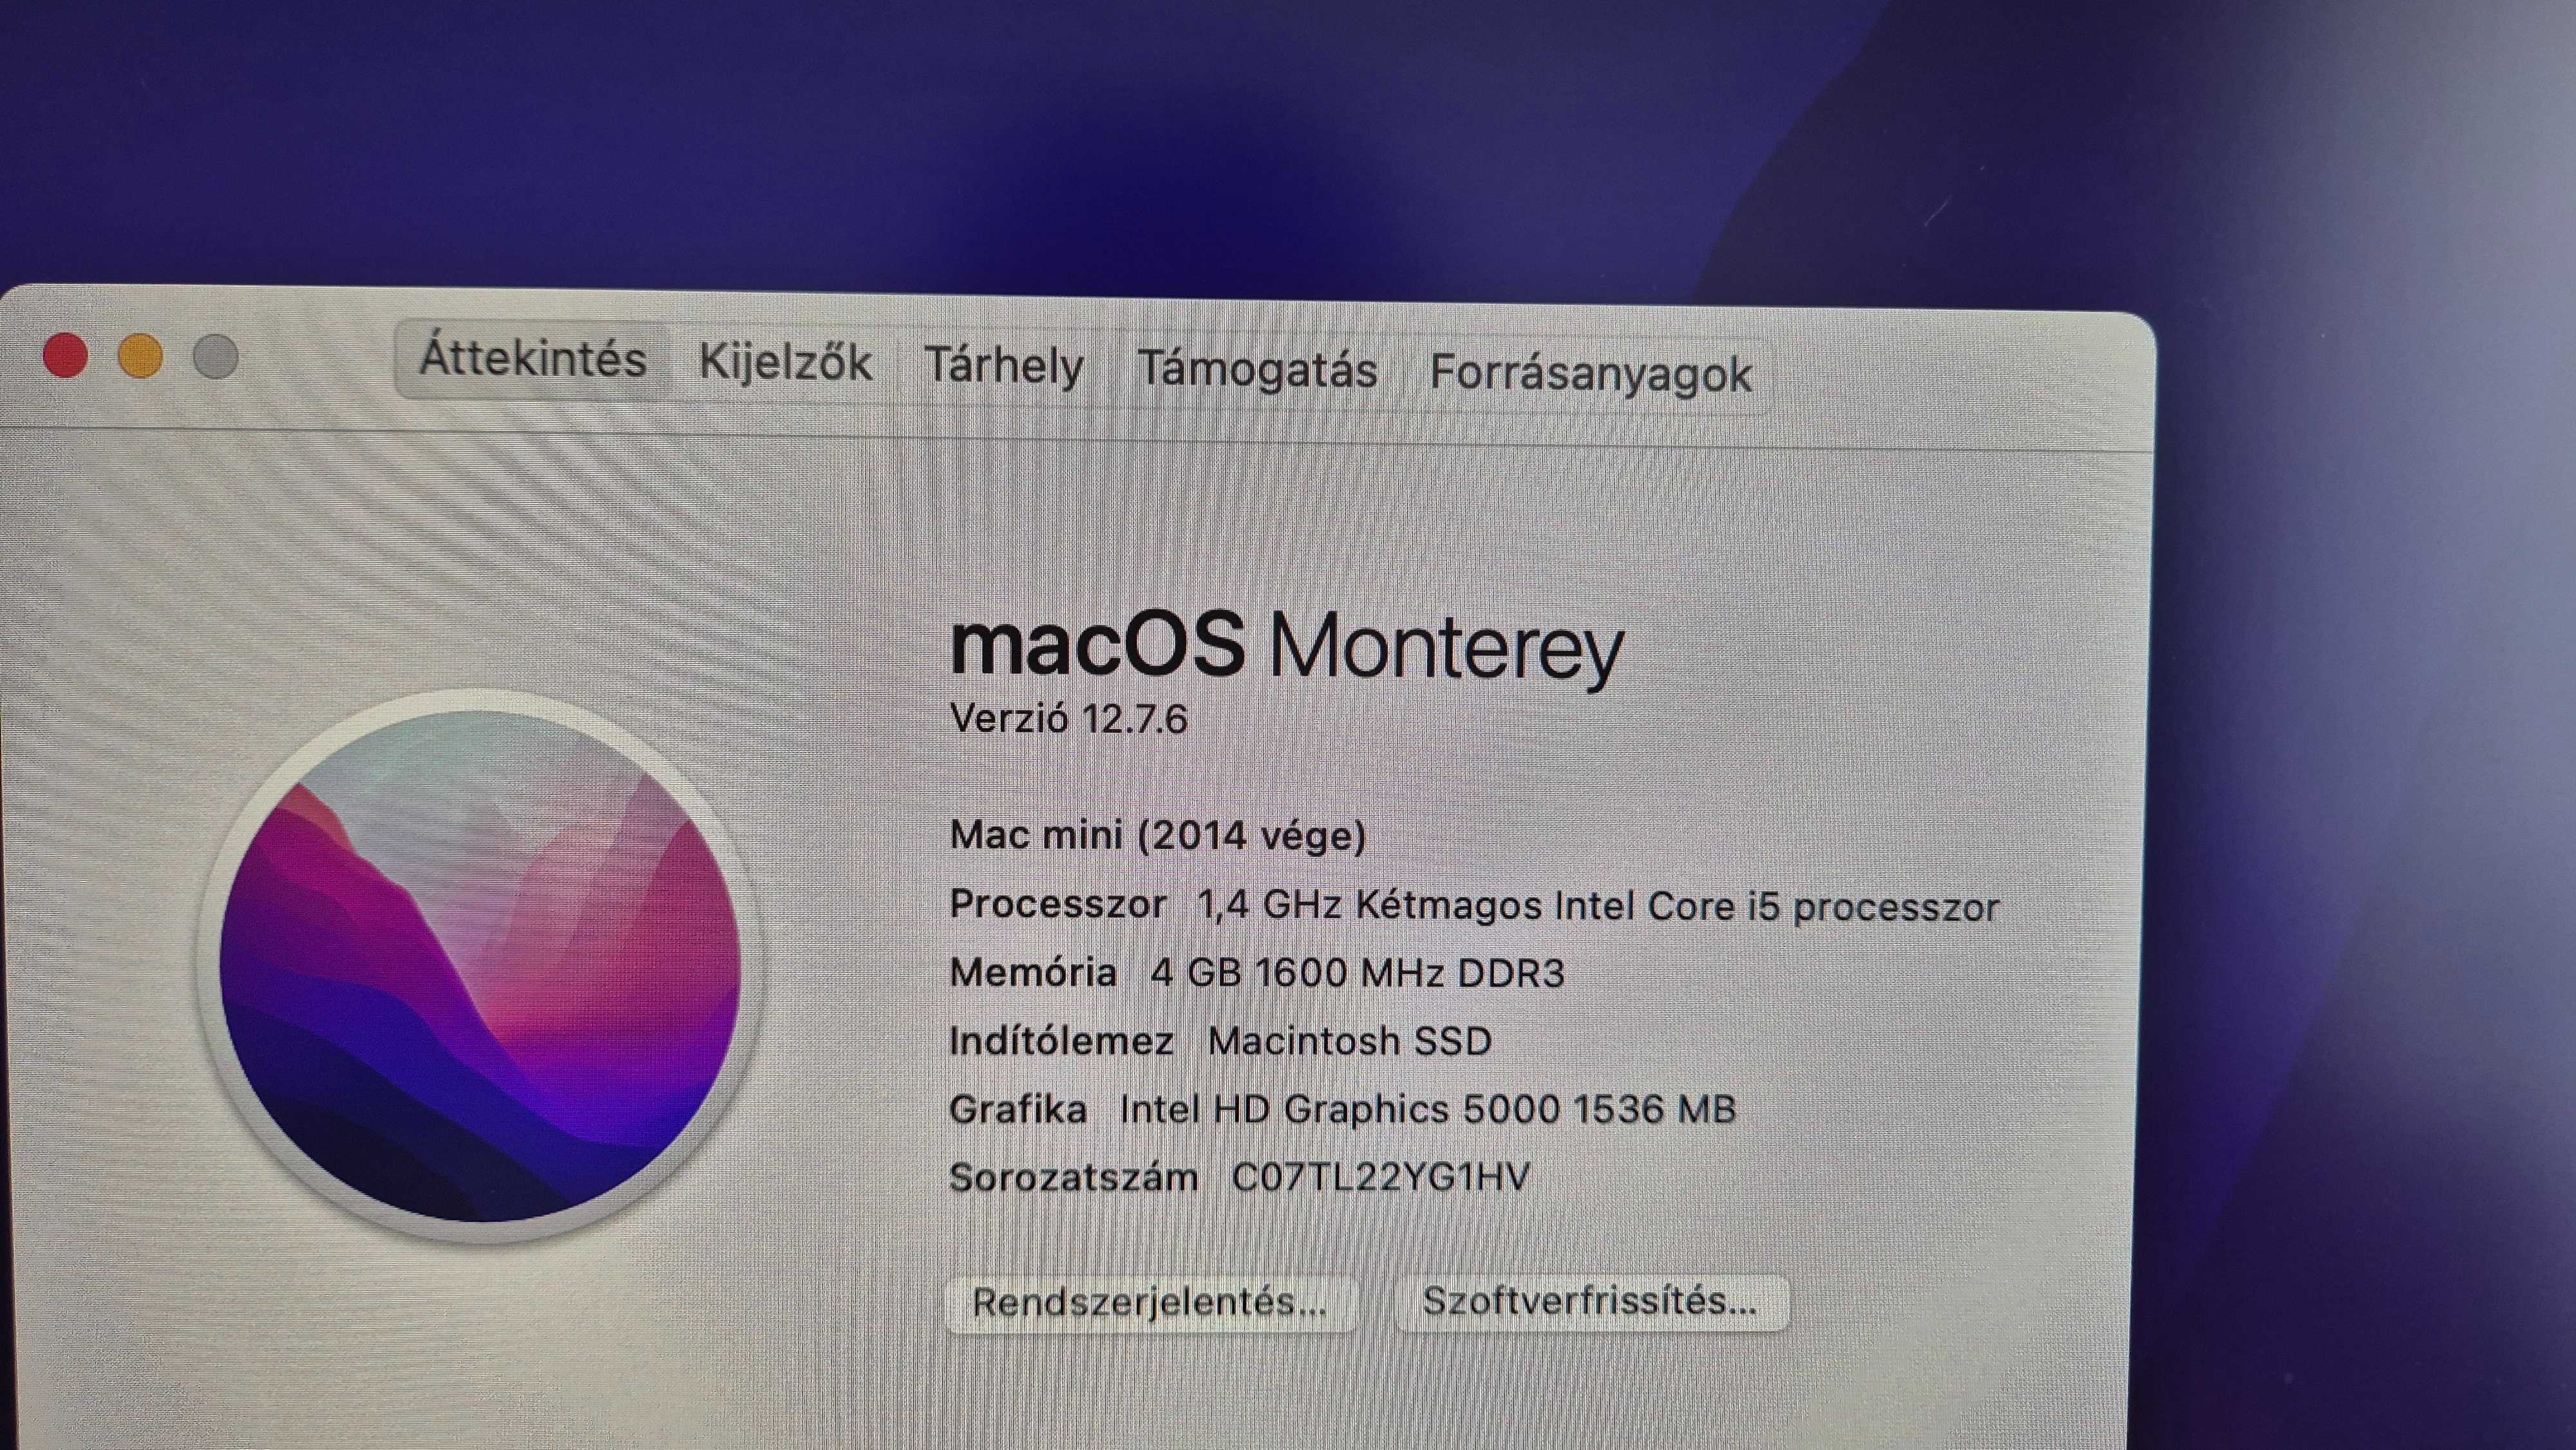
Task: Switch to the Kijelzők tab
Action: click(x=785, y=363)
